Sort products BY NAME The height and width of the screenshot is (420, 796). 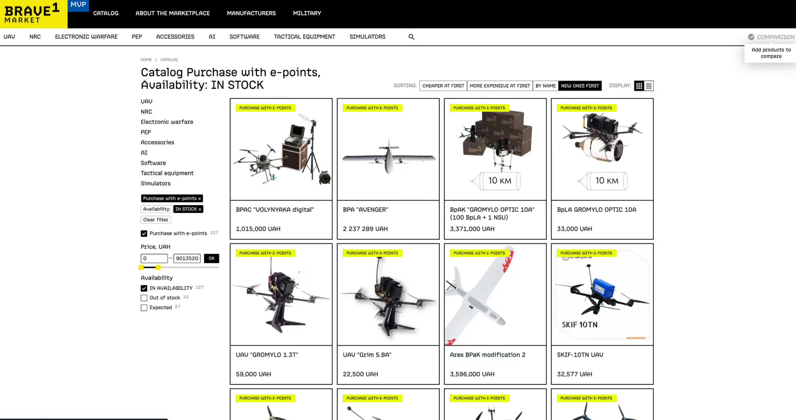(545, 86)
